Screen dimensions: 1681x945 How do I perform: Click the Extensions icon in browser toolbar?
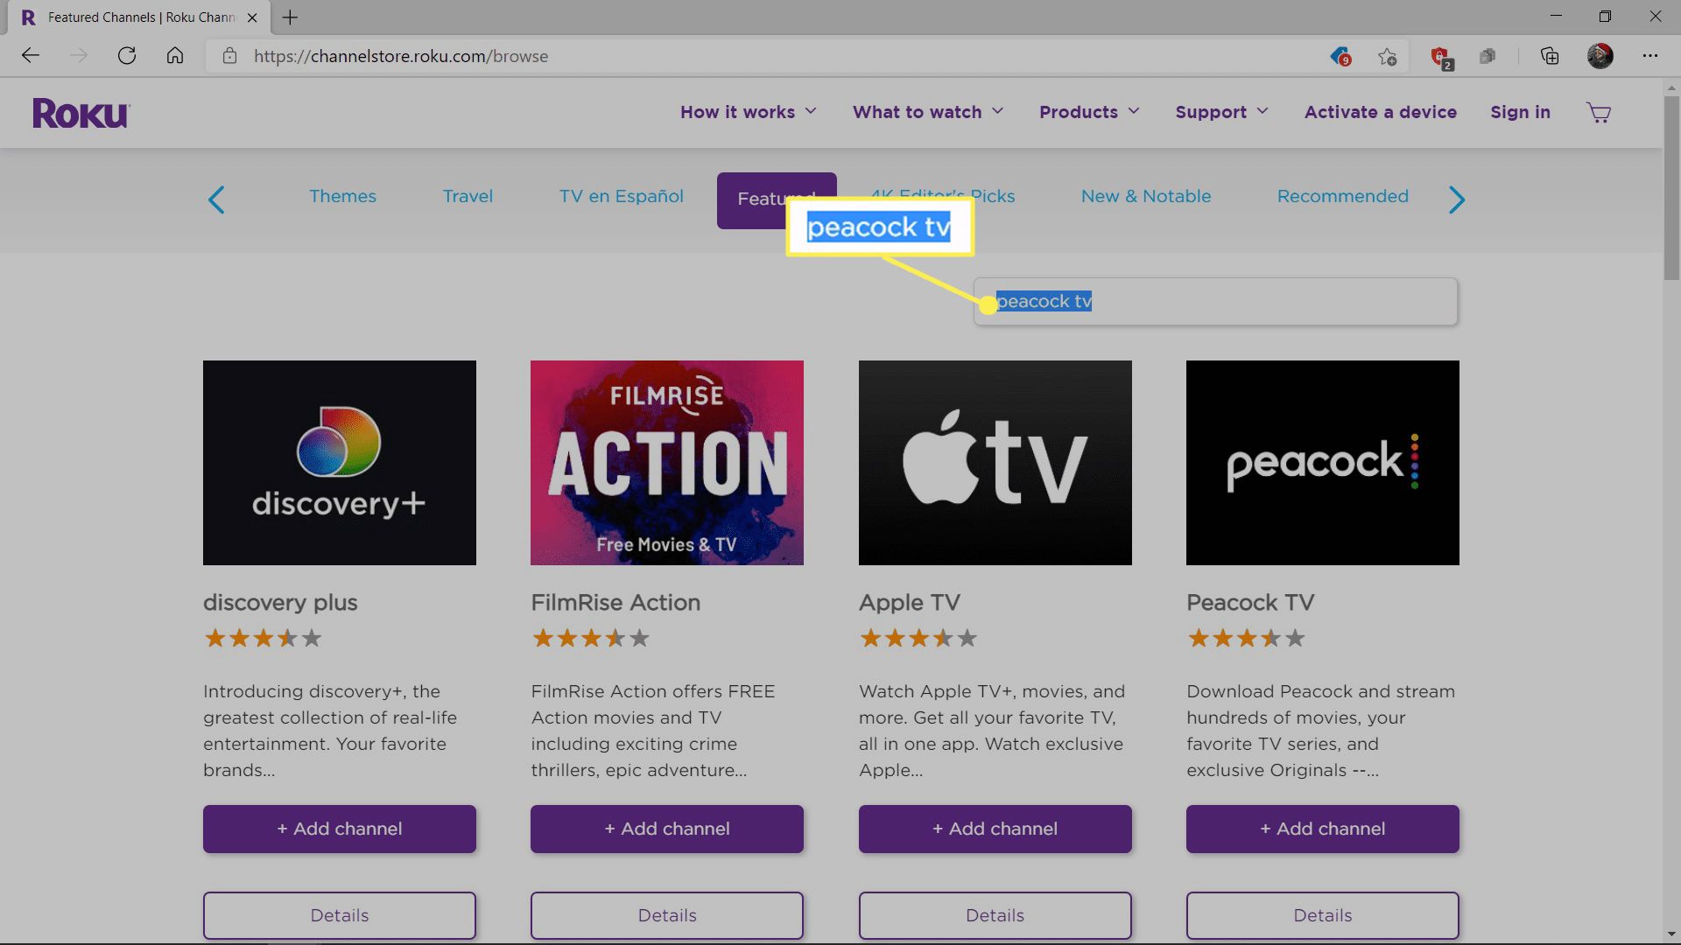(1488, 55)
